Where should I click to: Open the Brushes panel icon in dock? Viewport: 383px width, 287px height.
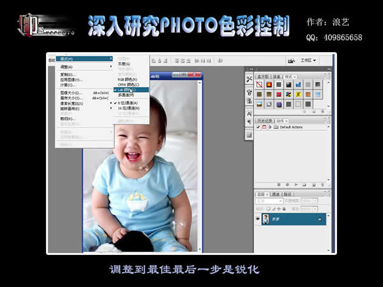249,92
